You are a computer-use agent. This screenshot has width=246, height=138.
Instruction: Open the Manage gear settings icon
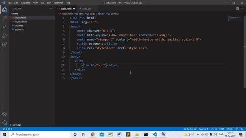tap(4, 123)
